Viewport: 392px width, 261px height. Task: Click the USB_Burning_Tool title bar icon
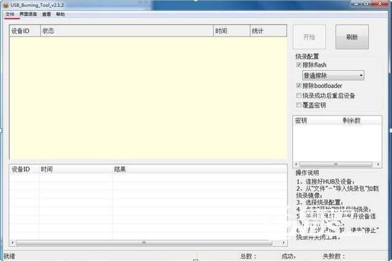(6, 5)
